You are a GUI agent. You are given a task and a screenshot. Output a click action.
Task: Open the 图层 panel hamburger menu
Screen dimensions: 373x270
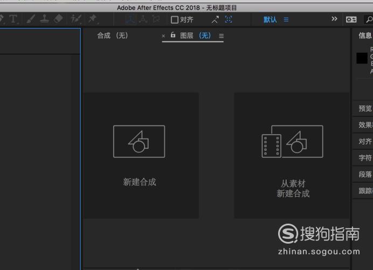pos(221,36)
